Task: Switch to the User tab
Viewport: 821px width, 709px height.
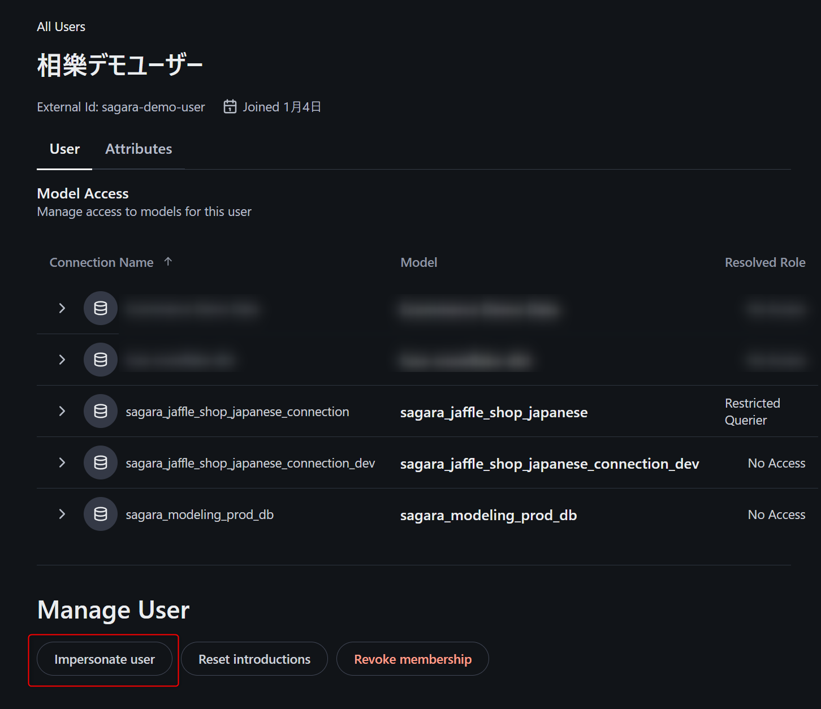Action: click(64, 149)
